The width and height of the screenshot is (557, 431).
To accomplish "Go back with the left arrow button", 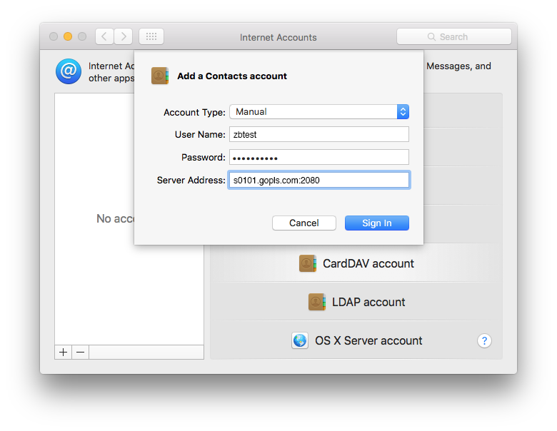I will click(104, 36).
